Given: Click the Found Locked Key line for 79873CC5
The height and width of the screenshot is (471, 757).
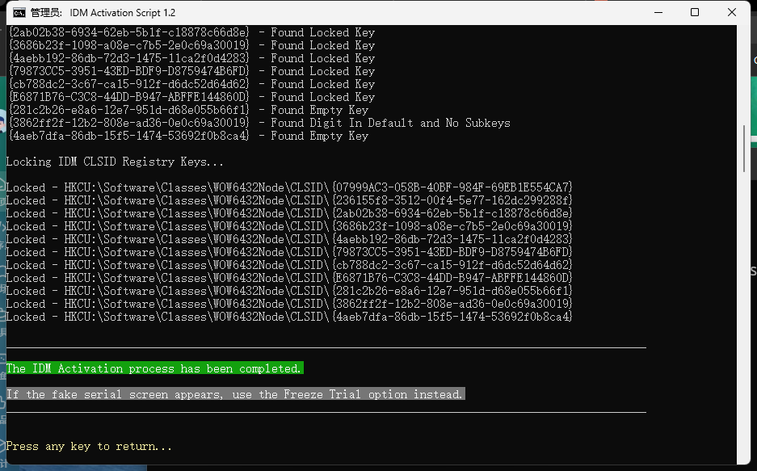Looking at the screenshot, I should pyautogui.click(x=191, y=71).
